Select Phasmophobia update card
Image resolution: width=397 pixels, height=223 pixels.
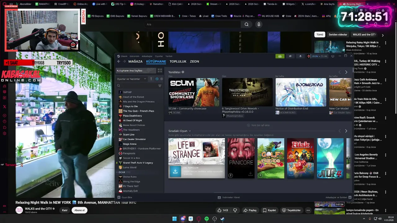pyautogui.click(x=247, y=92)
